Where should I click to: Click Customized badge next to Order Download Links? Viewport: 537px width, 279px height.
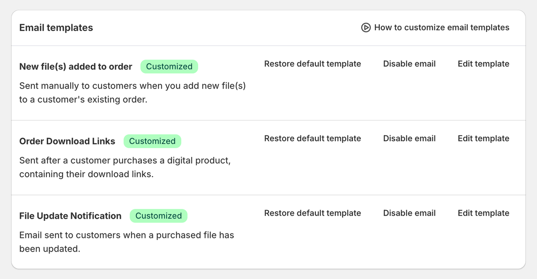[x=152, y=141]
